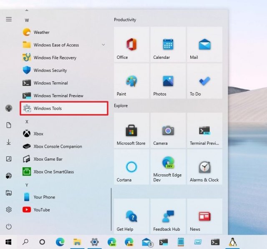The height and width of the screenshot is (249, 267).
Task: Open the Personal folder icon in the Start rail
Action: pyautogui.click(x=9, y=193)
